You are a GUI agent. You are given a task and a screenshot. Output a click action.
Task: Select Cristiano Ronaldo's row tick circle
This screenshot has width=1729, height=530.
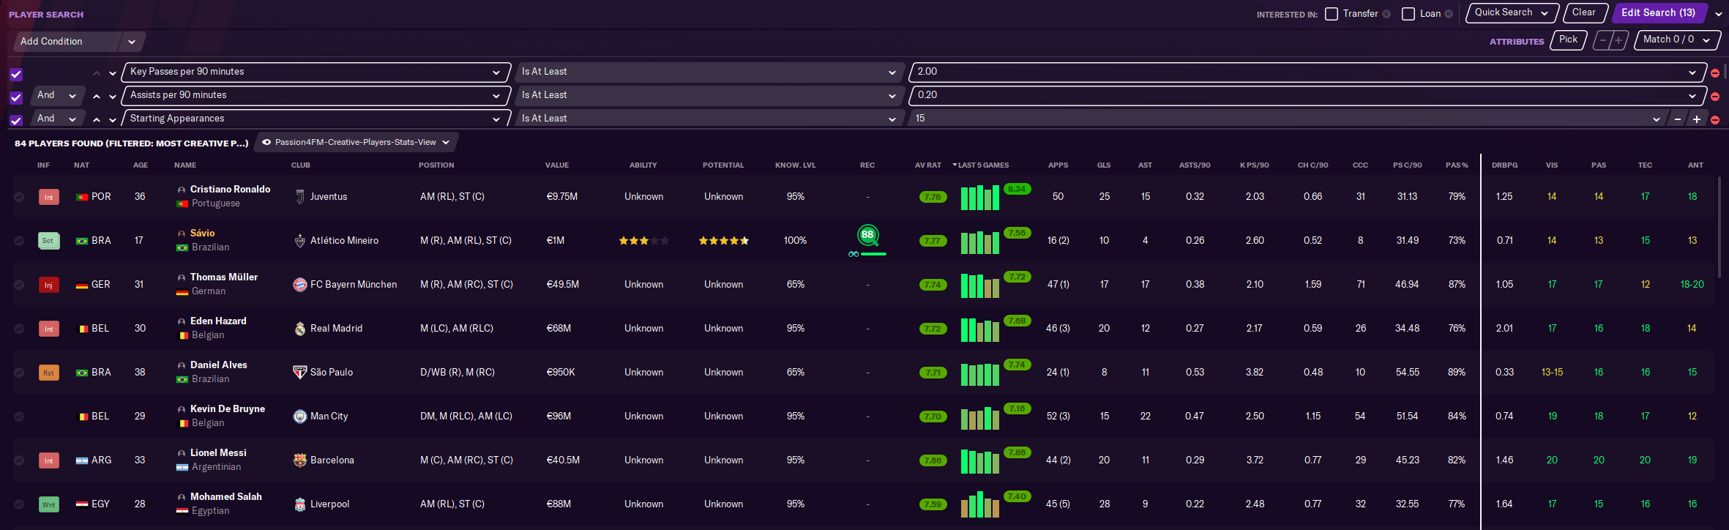pos(19,197)
